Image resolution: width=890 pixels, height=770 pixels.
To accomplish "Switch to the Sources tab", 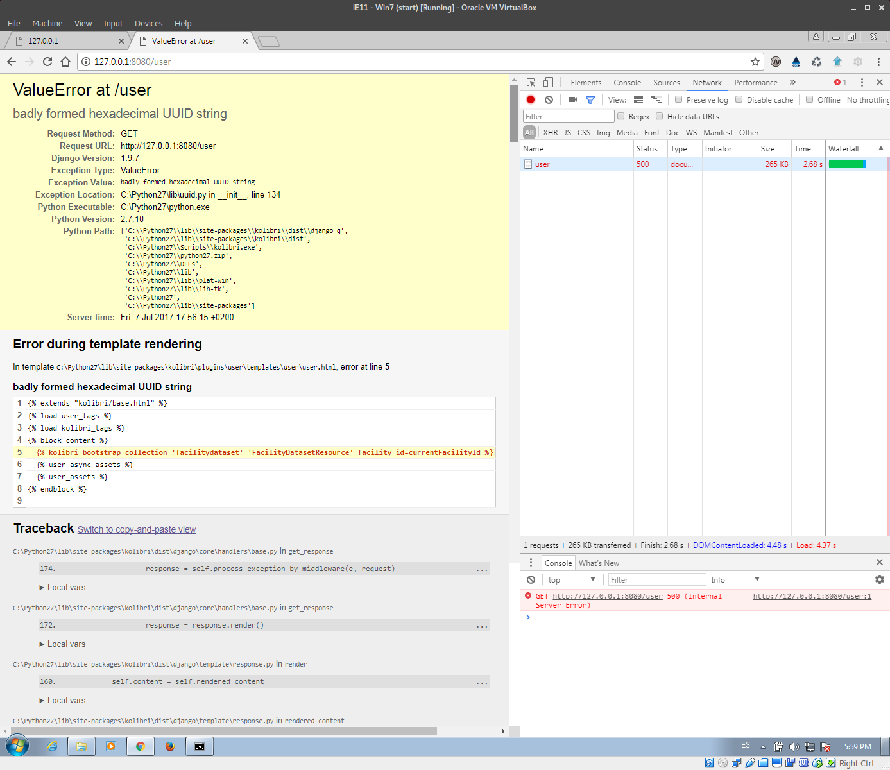I will tap(667, 83).
